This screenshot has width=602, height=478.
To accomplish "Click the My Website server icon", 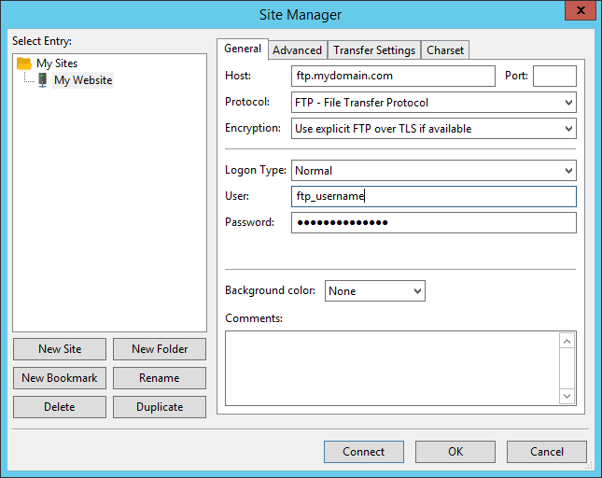I will pos(43,80).
